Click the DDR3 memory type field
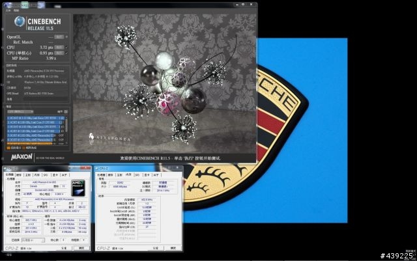 (x=120, y=183)
